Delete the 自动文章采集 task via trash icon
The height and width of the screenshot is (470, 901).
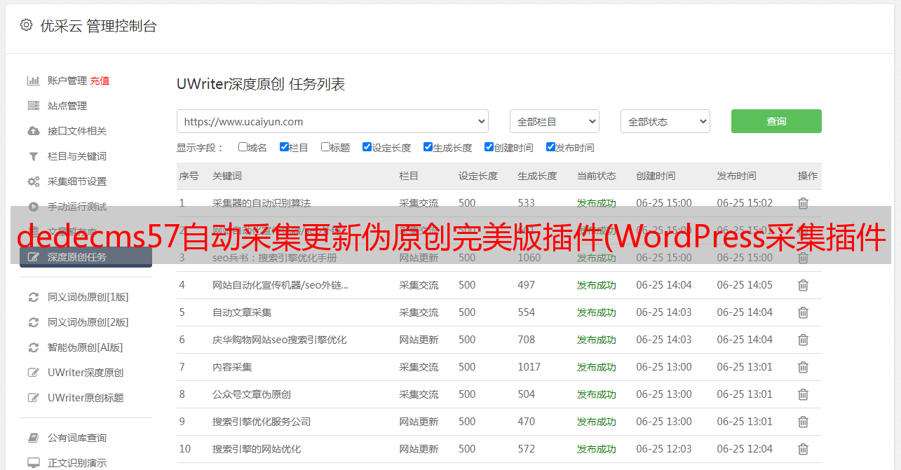point(803,312)
